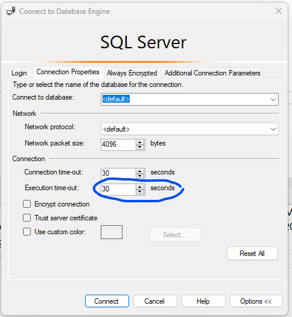This screenshot has width=292, height=317.
Task: Switch to the Login tab
Action: 19,73
